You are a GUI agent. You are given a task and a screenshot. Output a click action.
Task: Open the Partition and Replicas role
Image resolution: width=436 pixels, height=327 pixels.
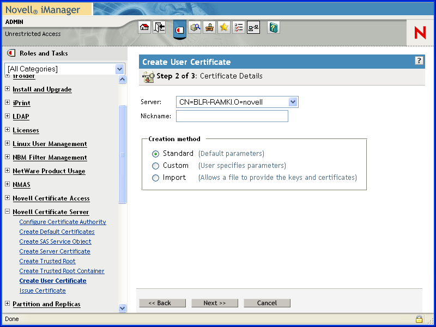46,304
